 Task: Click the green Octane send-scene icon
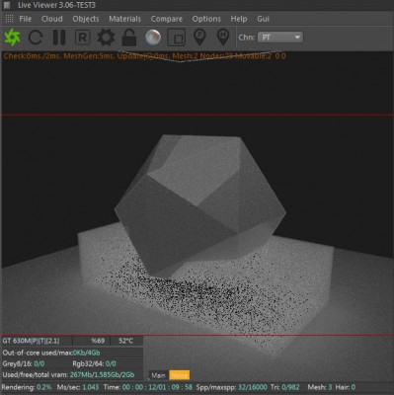[x=12, y=38]
